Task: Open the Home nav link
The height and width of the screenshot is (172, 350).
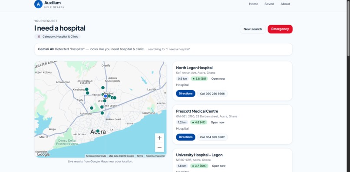Action: (253, 4)
